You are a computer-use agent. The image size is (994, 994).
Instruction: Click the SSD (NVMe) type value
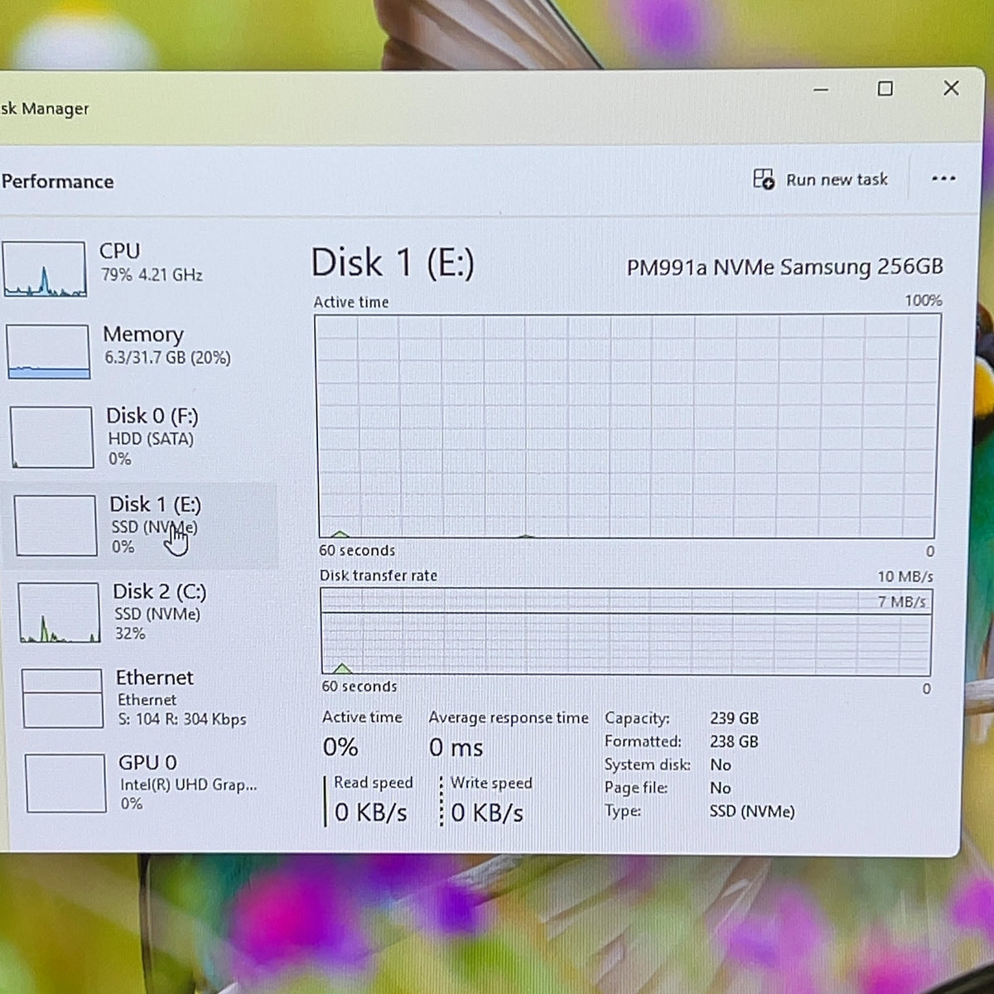click(752, 811)
